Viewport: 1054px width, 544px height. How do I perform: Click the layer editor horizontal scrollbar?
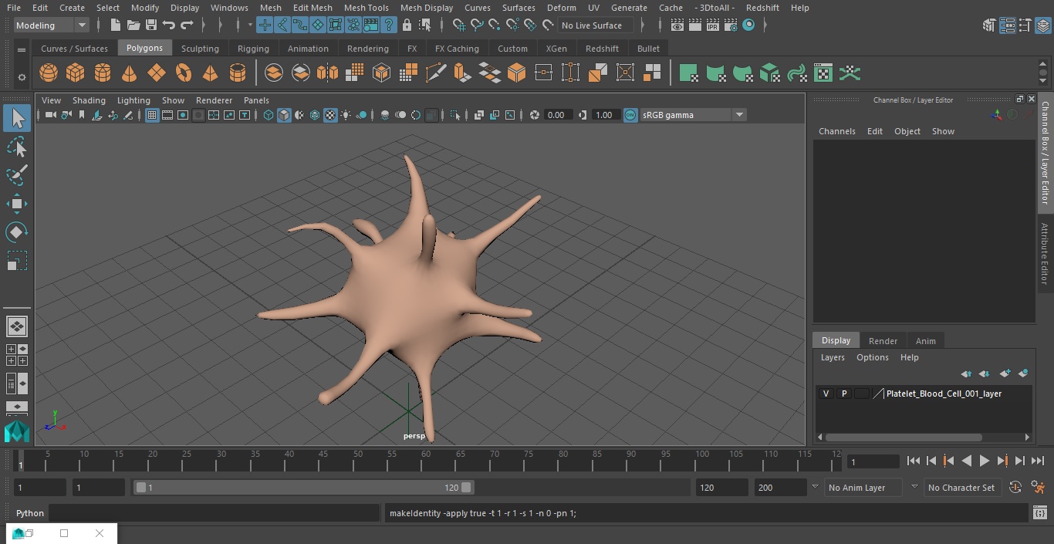pos(904,437)
